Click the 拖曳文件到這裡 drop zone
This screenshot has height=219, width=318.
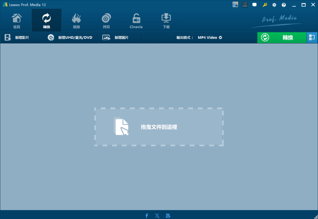159,127
